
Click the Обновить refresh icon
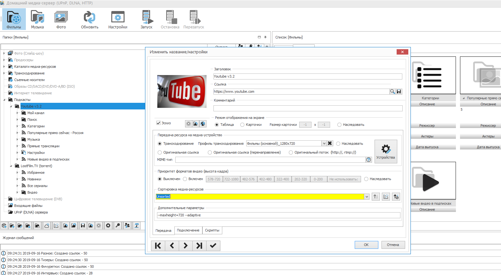pyautogui.click(x=90, y=19)
